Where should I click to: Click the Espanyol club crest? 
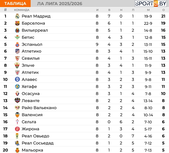pos(17,44)
